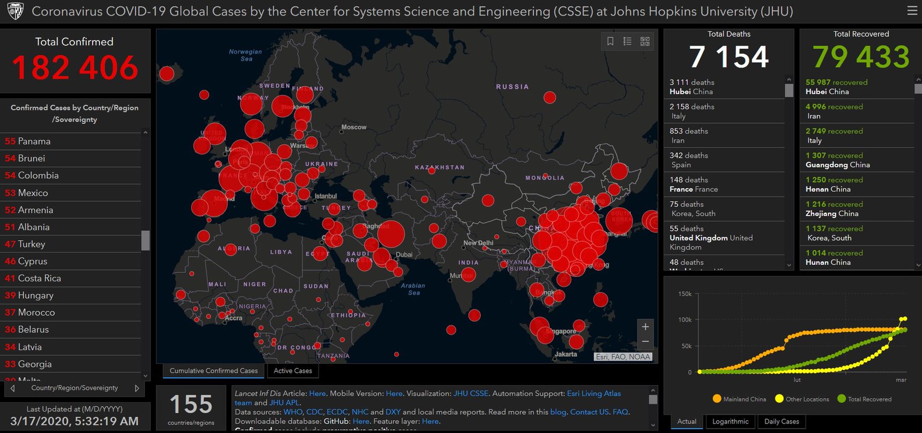922x433 pixels.
Task: Select Armenia in the country list
Action: click(x=71, y=210)
